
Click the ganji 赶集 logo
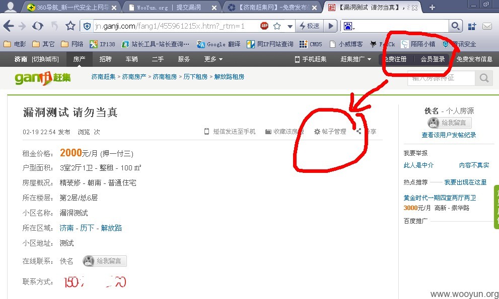(43, 78)
